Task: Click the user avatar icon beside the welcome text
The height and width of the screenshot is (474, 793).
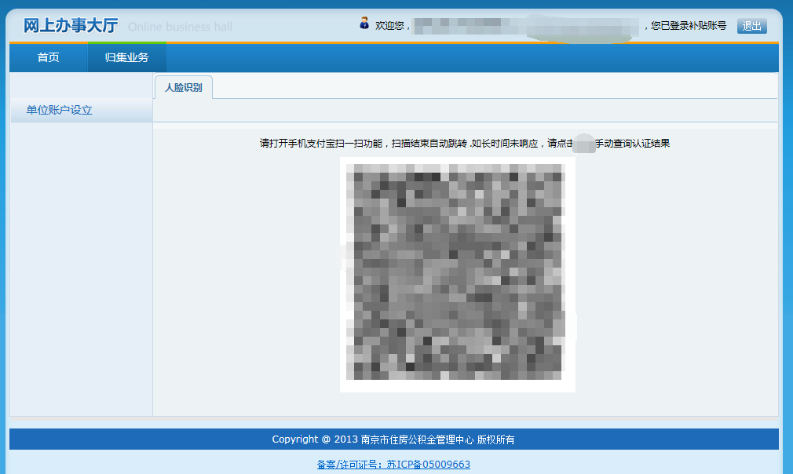Action: [364, 24]
